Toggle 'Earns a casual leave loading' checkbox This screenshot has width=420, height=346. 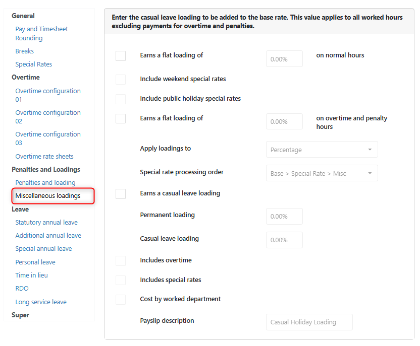121,194
